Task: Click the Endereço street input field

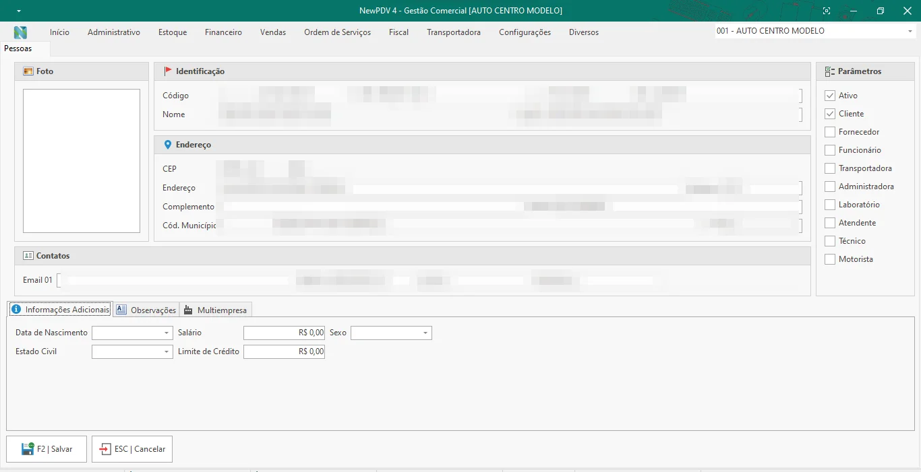Action: (x=448, y=188)
